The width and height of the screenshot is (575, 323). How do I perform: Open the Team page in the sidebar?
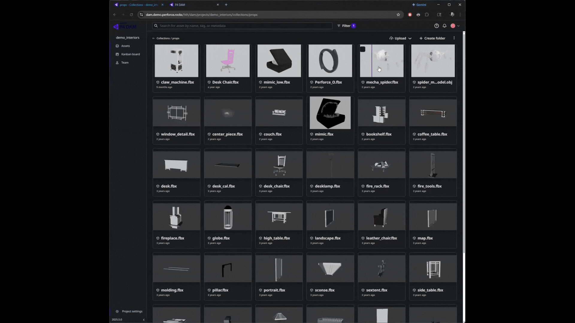[125, 63]
